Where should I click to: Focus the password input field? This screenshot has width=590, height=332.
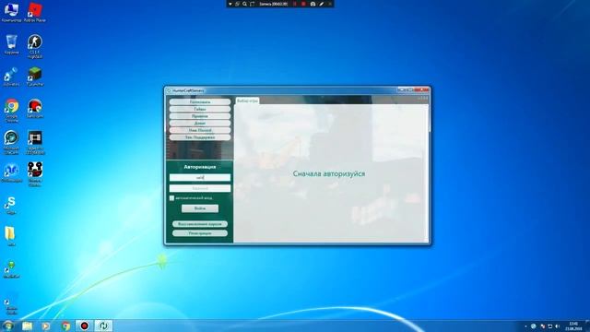[x=200, y=188]
